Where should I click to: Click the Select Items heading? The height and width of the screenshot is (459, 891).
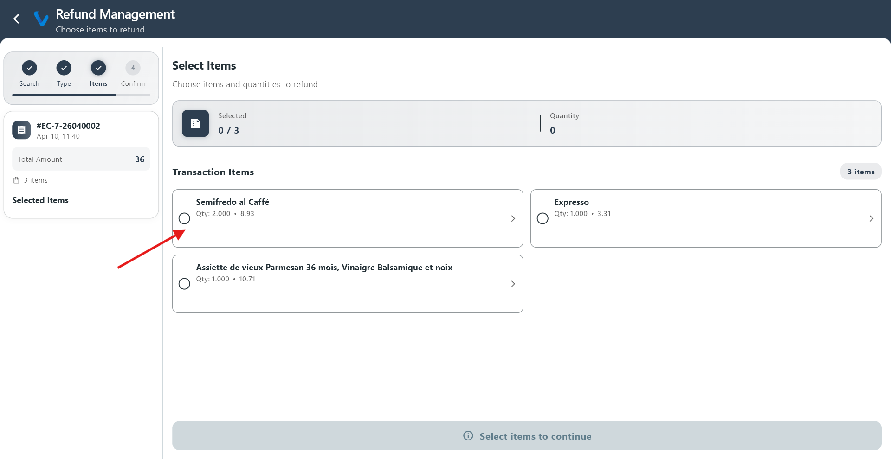tap(204, 66)
